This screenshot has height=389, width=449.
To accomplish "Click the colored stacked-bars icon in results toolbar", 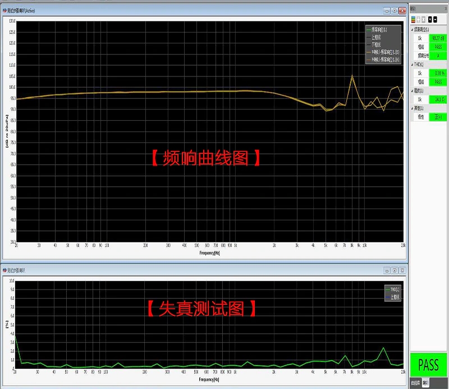I will click(413, 20).
